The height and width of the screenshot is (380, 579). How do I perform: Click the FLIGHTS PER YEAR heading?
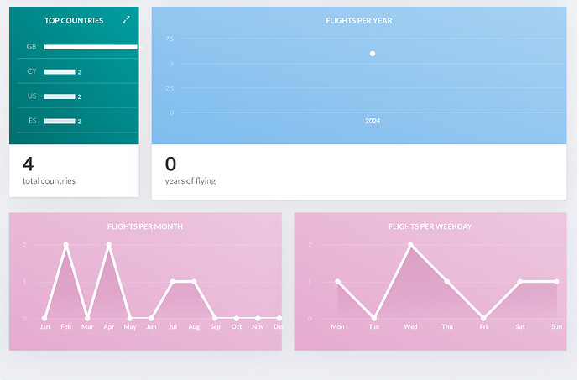tap(359, 21)
